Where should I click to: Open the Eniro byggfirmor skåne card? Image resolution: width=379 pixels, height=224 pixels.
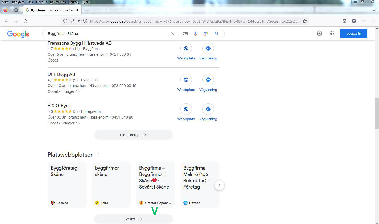(111, 185)
